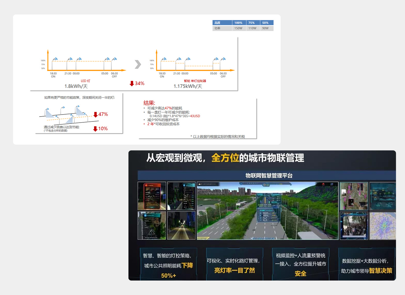Click the red down arrow beside 34%
This screenshot has width=405, height=295.
(x=132, y=84)
